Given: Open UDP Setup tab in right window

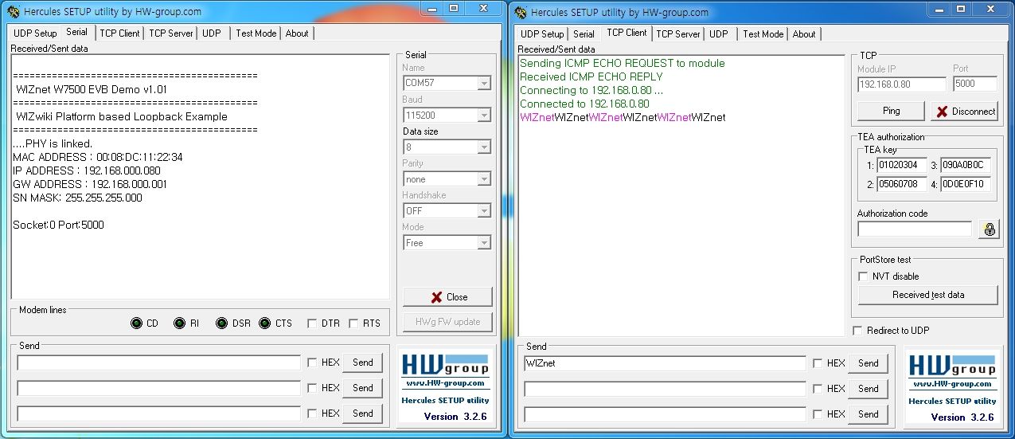Looking at the screenshot, I should [x=542, y=34].
